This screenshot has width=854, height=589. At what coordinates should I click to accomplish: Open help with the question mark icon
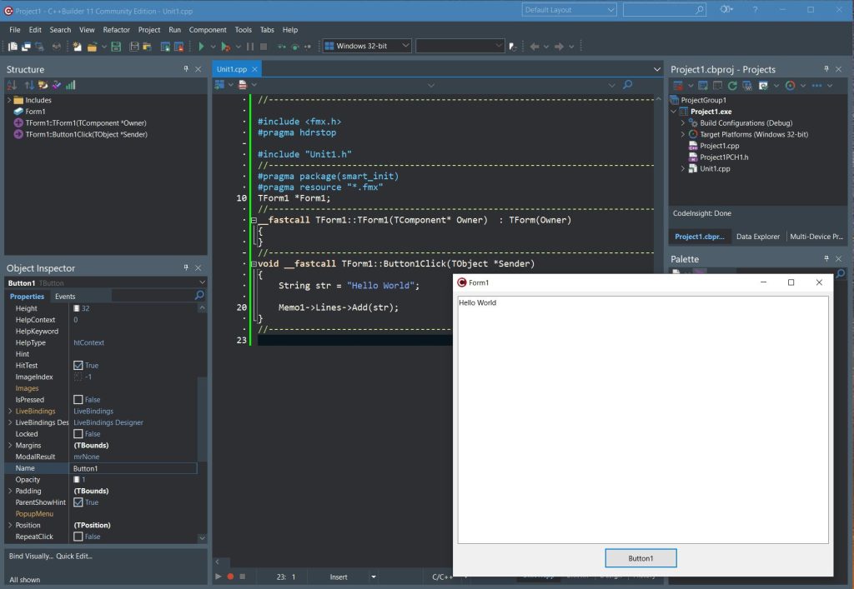click(x=756, y=10)
